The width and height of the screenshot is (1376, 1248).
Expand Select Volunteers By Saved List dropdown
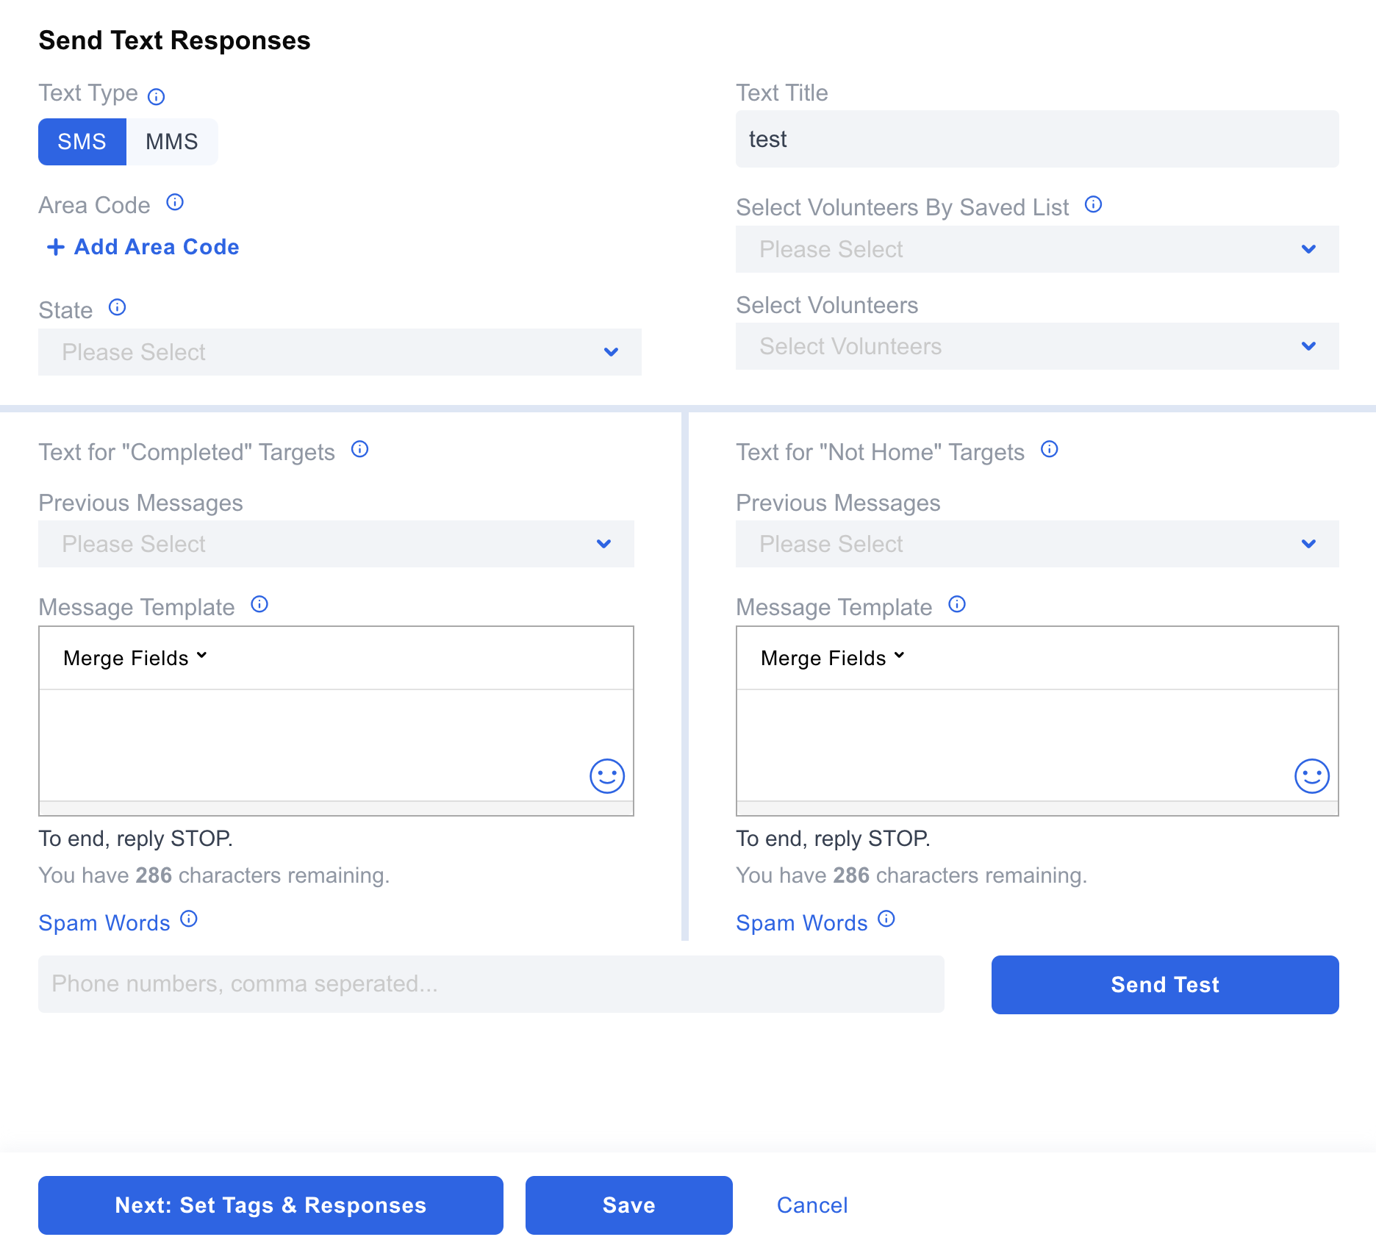pyautogui.click(x=1036, y=249)
